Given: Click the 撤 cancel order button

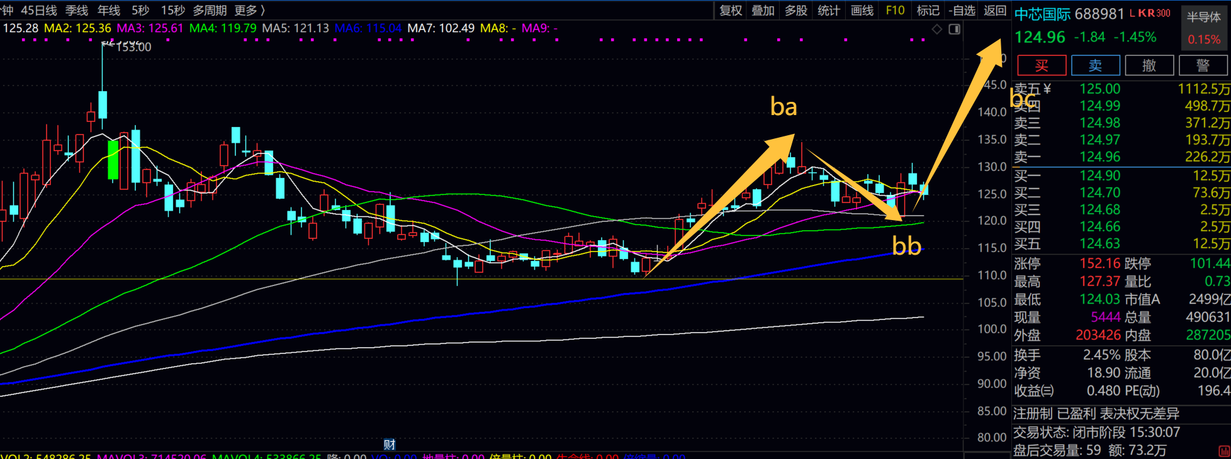Looking at the screenshot, I should click(x=1149, y=65).
